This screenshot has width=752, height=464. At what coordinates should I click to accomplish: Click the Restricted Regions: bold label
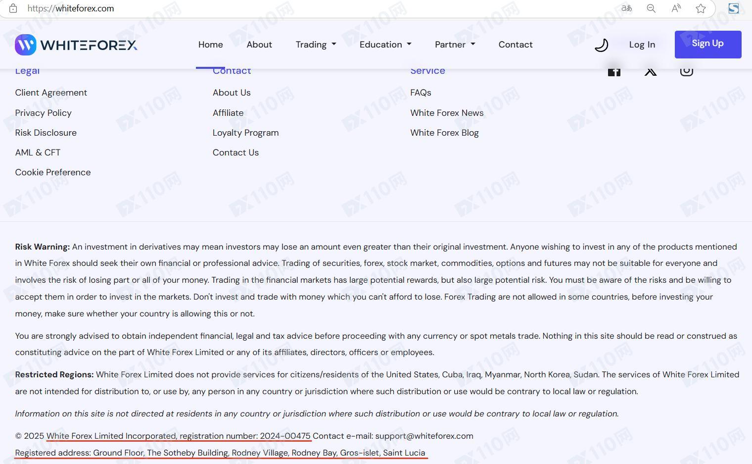tap(54, 375)
